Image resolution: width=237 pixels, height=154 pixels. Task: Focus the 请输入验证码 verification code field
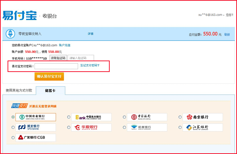pyautogui.click(x=81, y=58)
